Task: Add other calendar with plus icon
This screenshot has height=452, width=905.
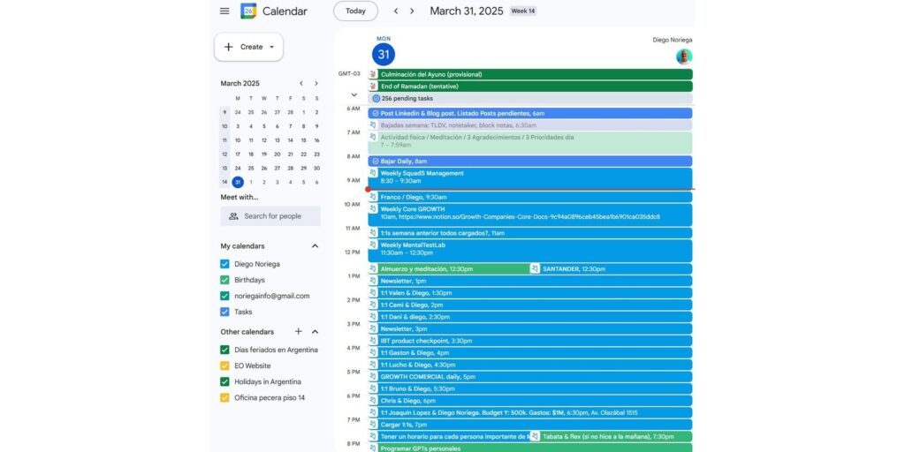Action: pyautogui.click(x=299, y=332)
